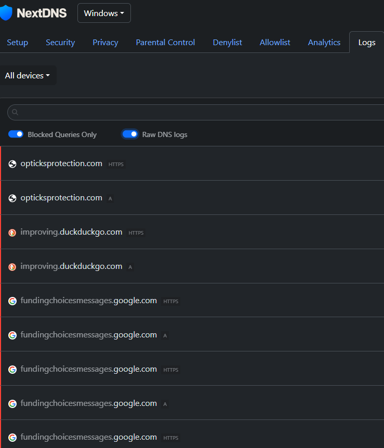The width and height of the screenshot is (384, 448).
Task: Click DuckDuckGo icon in improving.duckduckgo.com HTTPS row
Action: [12, 233]
